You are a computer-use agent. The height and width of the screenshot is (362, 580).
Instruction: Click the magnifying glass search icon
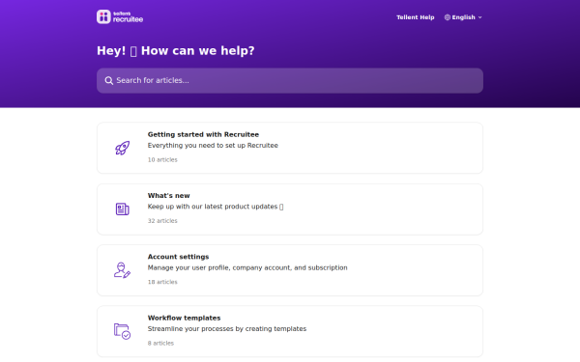pyautogui.click(x=108, y=80)
